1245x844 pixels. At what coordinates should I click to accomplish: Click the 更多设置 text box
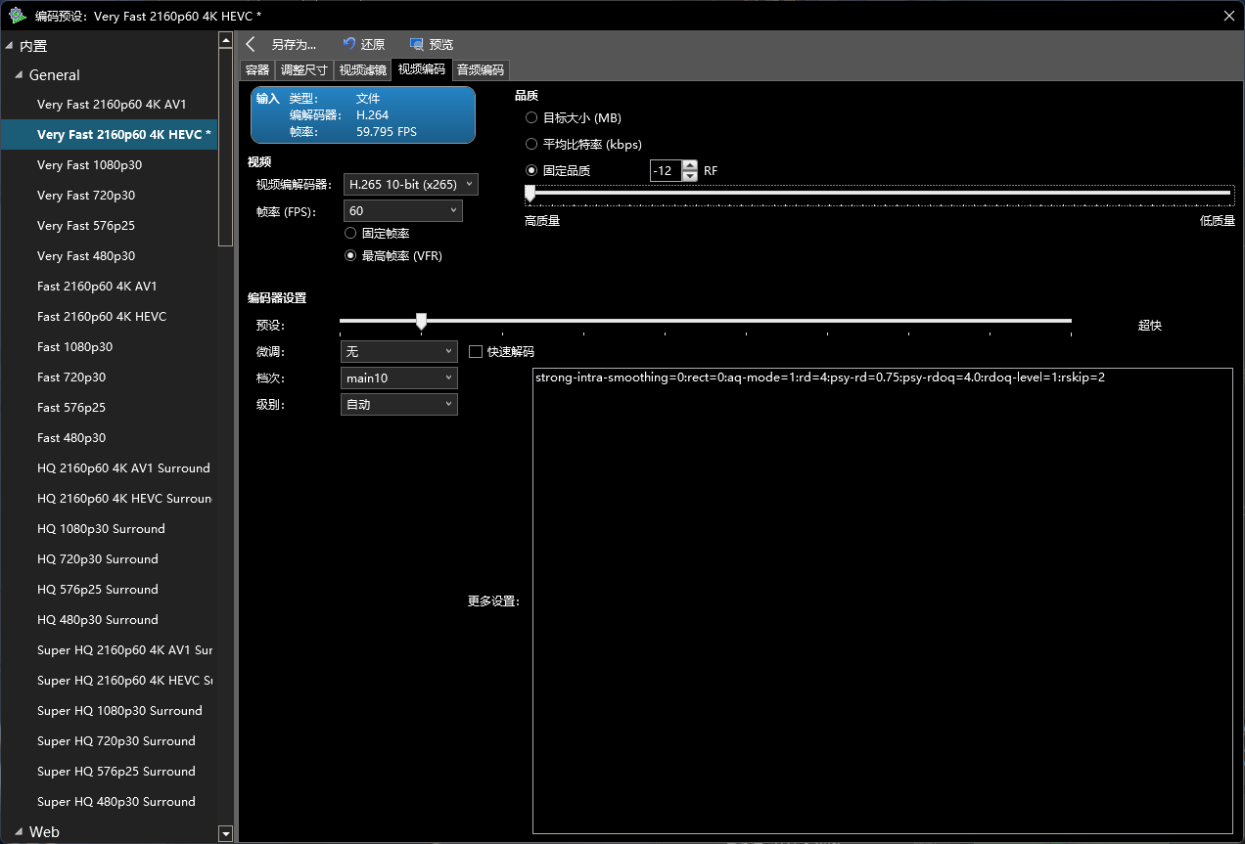pyautogui.click(x=883, y=600)
